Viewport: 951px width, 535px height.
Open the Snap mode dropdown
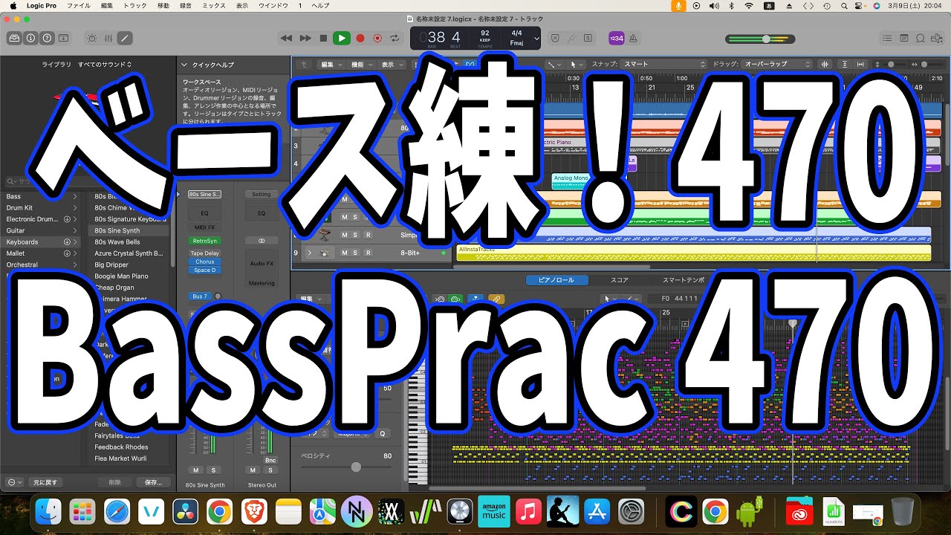(663, 65)
